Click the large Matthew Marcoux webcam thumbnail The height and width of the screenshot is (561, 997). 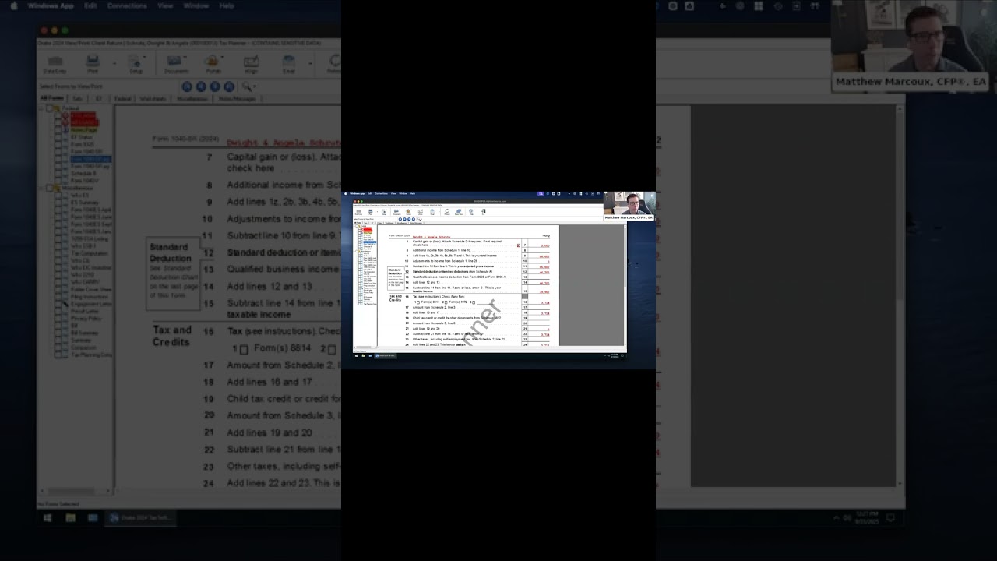[911, 45]
